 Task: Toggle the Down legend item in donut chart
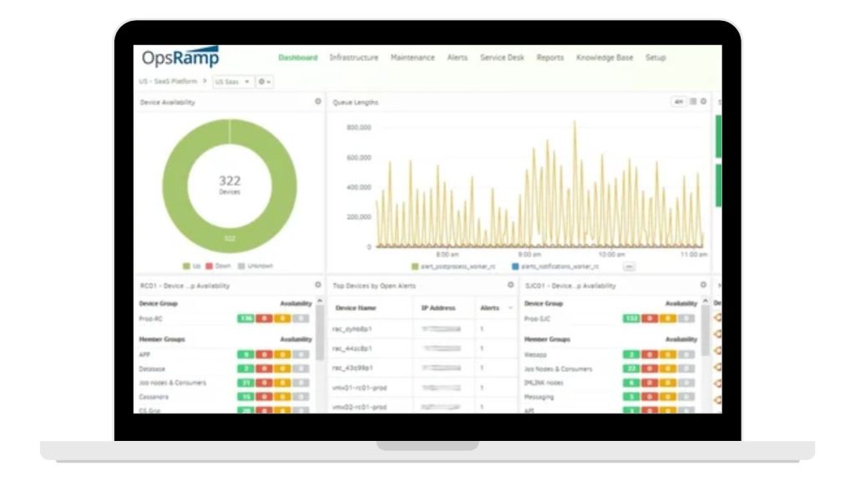[x=219, y=266]
